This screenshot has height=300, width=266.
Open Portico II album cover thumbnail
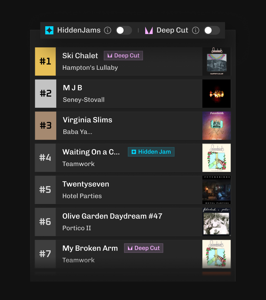[x=216, y=222]
